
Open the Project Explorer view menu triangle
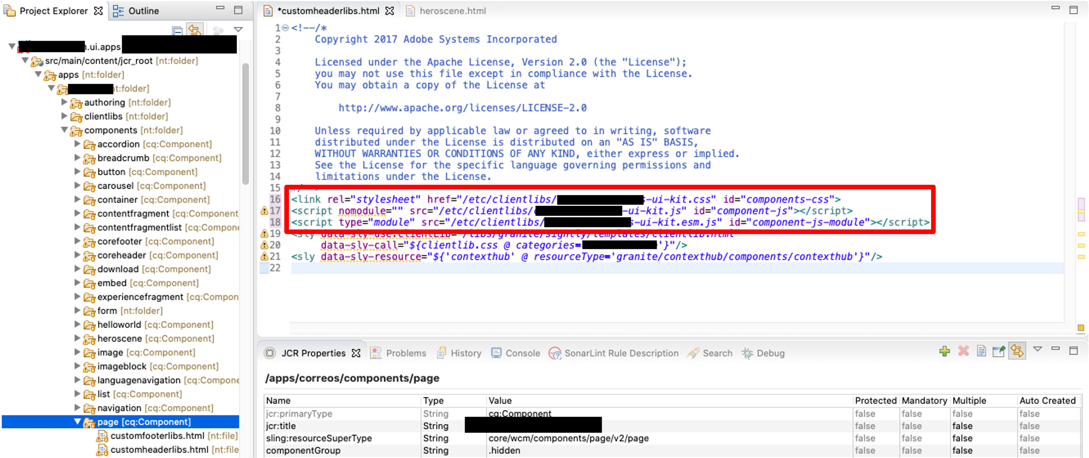[x=239, y=29]
